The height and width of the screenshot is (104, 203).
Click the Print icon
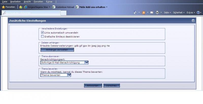157,12
